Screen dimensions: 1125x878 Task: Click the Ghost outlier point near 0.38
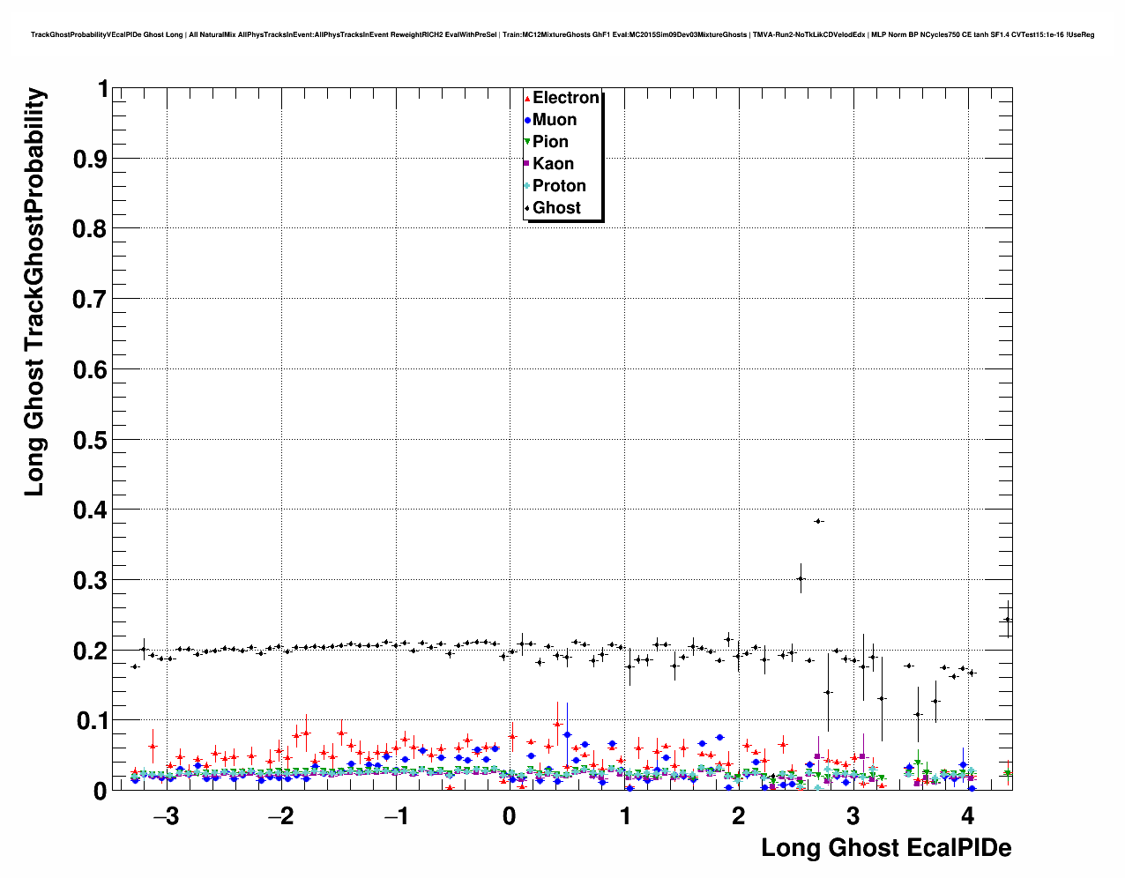818,521
